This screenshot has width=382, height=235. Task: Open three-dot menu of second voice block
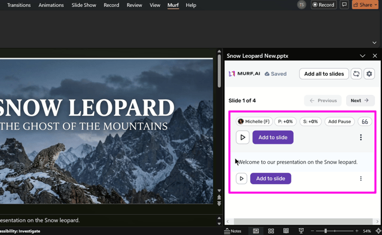361,179
